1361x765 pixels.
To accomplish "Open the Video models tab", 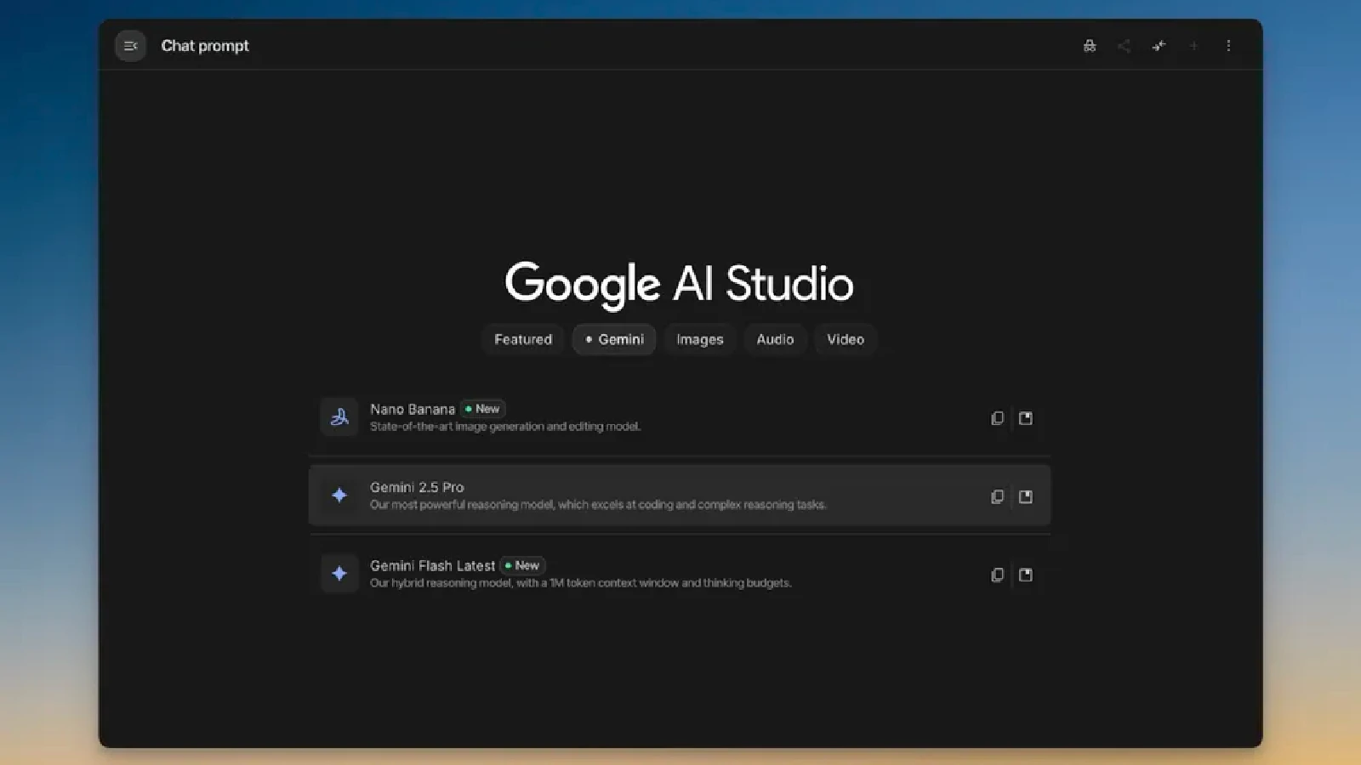I will [x=845, y=339].
